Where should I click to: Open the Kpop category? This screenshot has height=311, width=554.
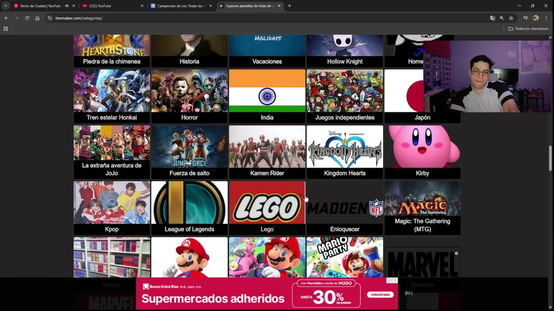tap(112, 208)
